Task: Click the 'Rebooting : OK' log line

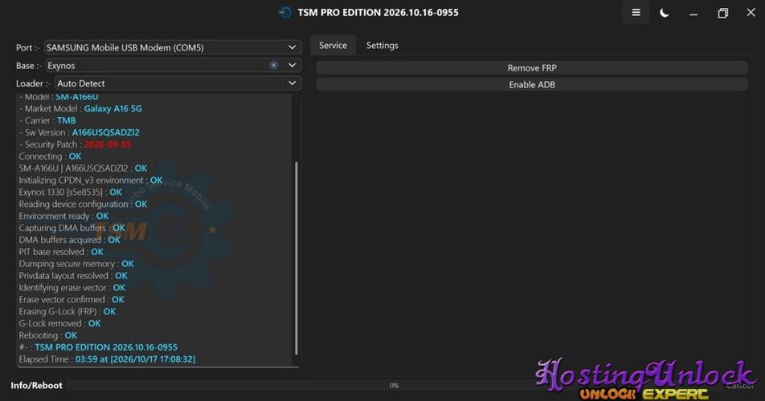Action: [x=48, y=334]
